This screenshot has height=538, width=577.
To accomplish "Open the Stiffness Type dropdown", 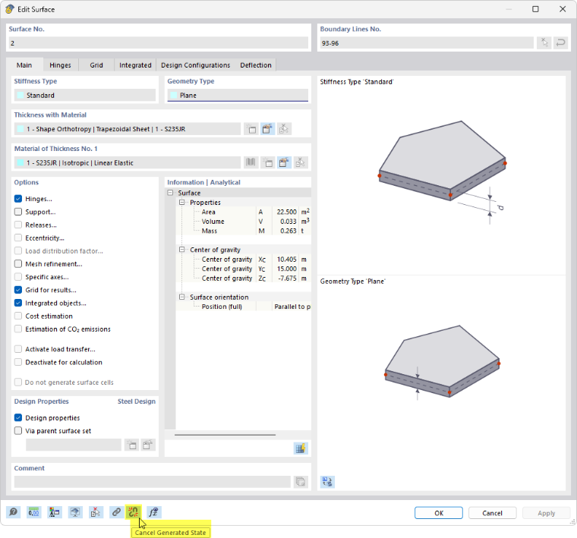I will point(84,96).
